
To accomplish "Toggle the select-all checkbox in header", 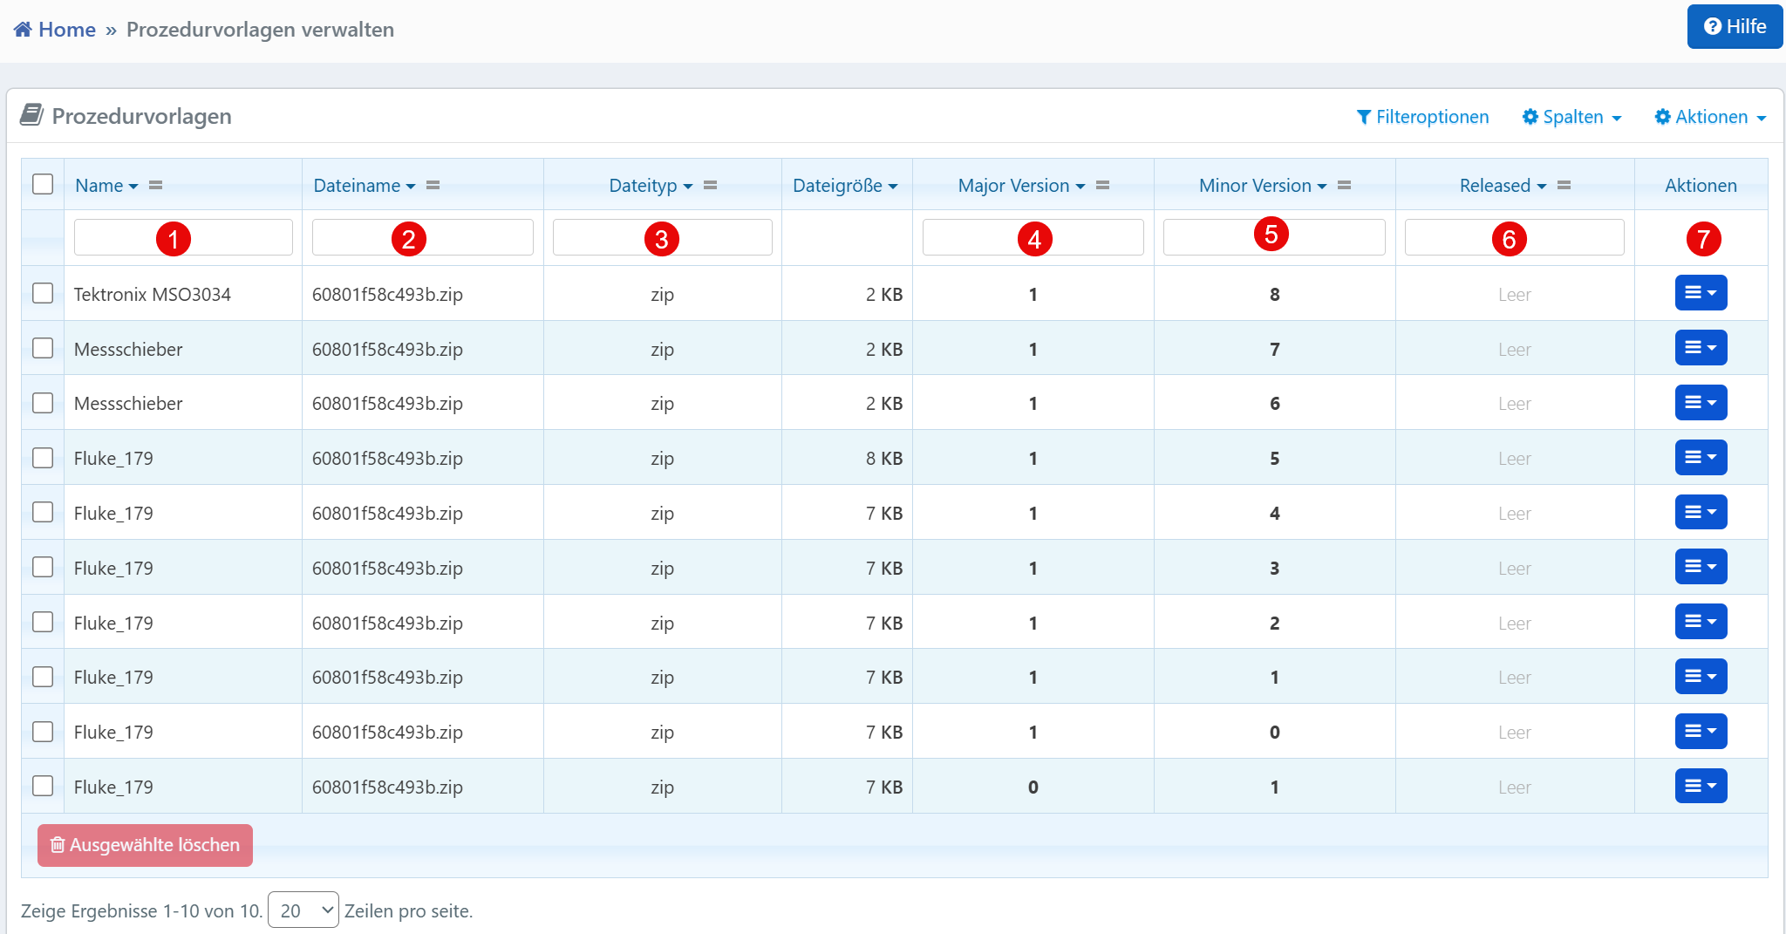I will click(43, 185).
